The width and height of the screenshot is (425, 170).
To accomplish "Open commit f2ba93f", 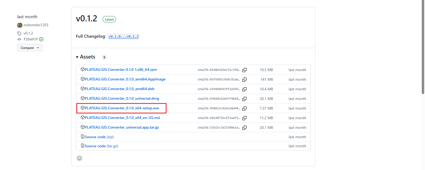I will point(31,39).
